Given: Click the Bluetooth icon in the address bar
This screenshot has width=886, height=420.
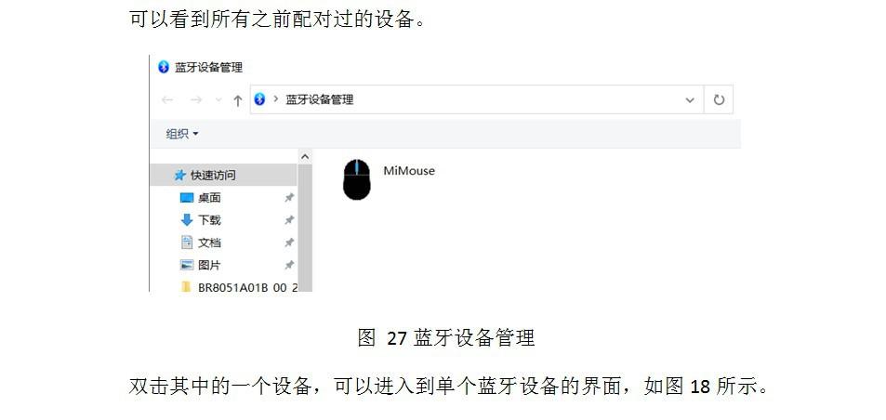Looking at the screenshot, I should [x=259, y=100].
